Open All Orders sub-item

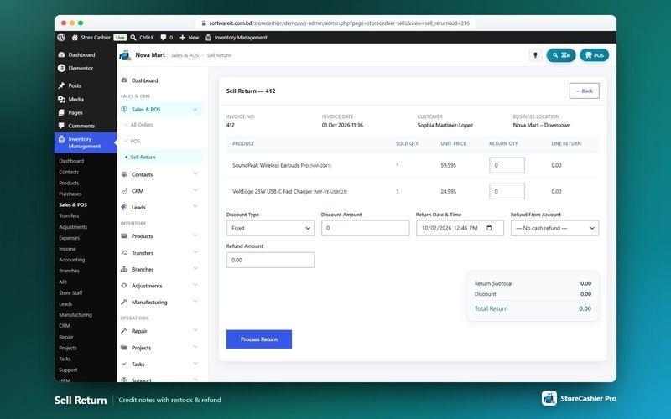coord(142,125)
